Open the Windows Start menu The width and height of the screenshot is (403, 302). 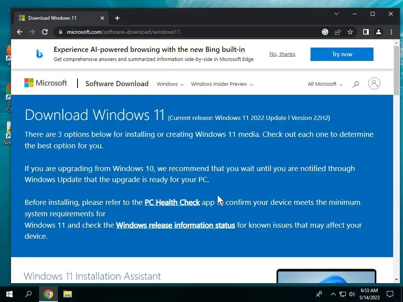9,294
